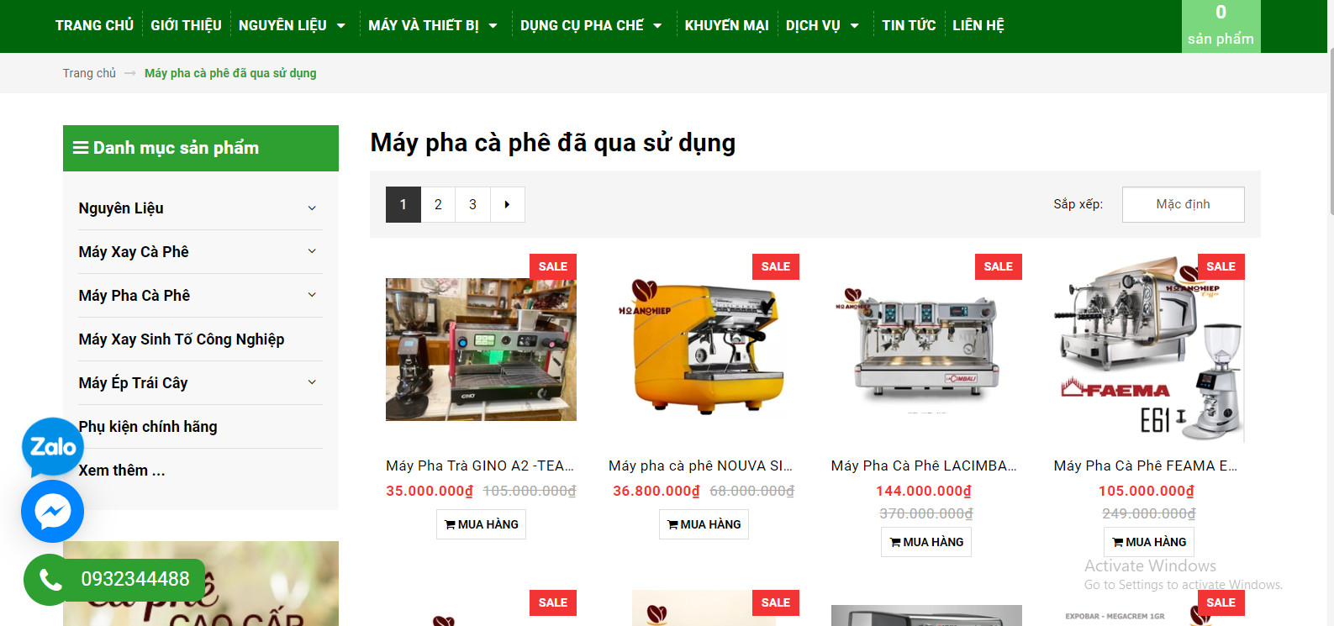Open the Mặc định sort dropdown
The width and height of the screenshot is (1334, 626).
[1183, 204]
